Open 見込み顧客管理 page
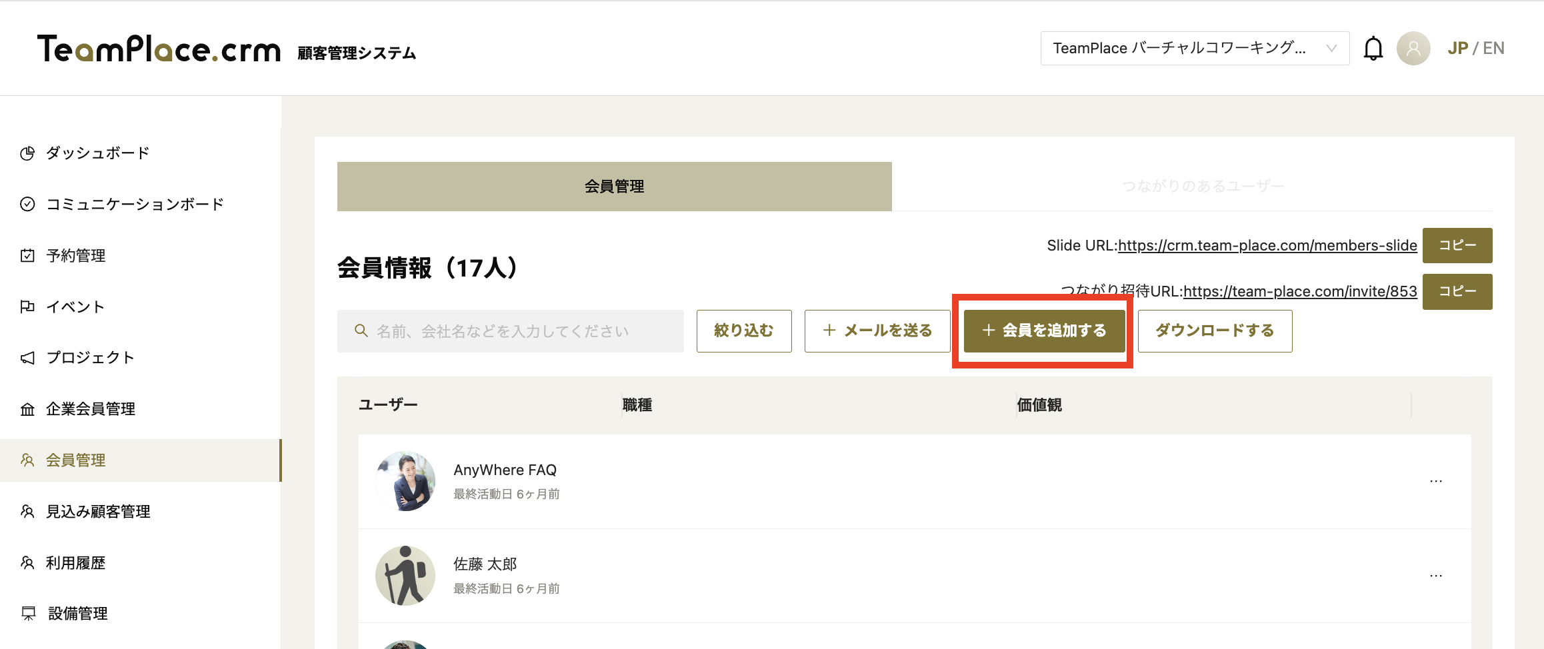 (97, 511)
